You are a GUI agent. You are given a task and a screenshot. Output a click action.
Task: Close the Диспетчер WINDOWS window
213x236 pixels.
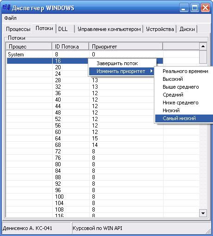coord(206,7)
